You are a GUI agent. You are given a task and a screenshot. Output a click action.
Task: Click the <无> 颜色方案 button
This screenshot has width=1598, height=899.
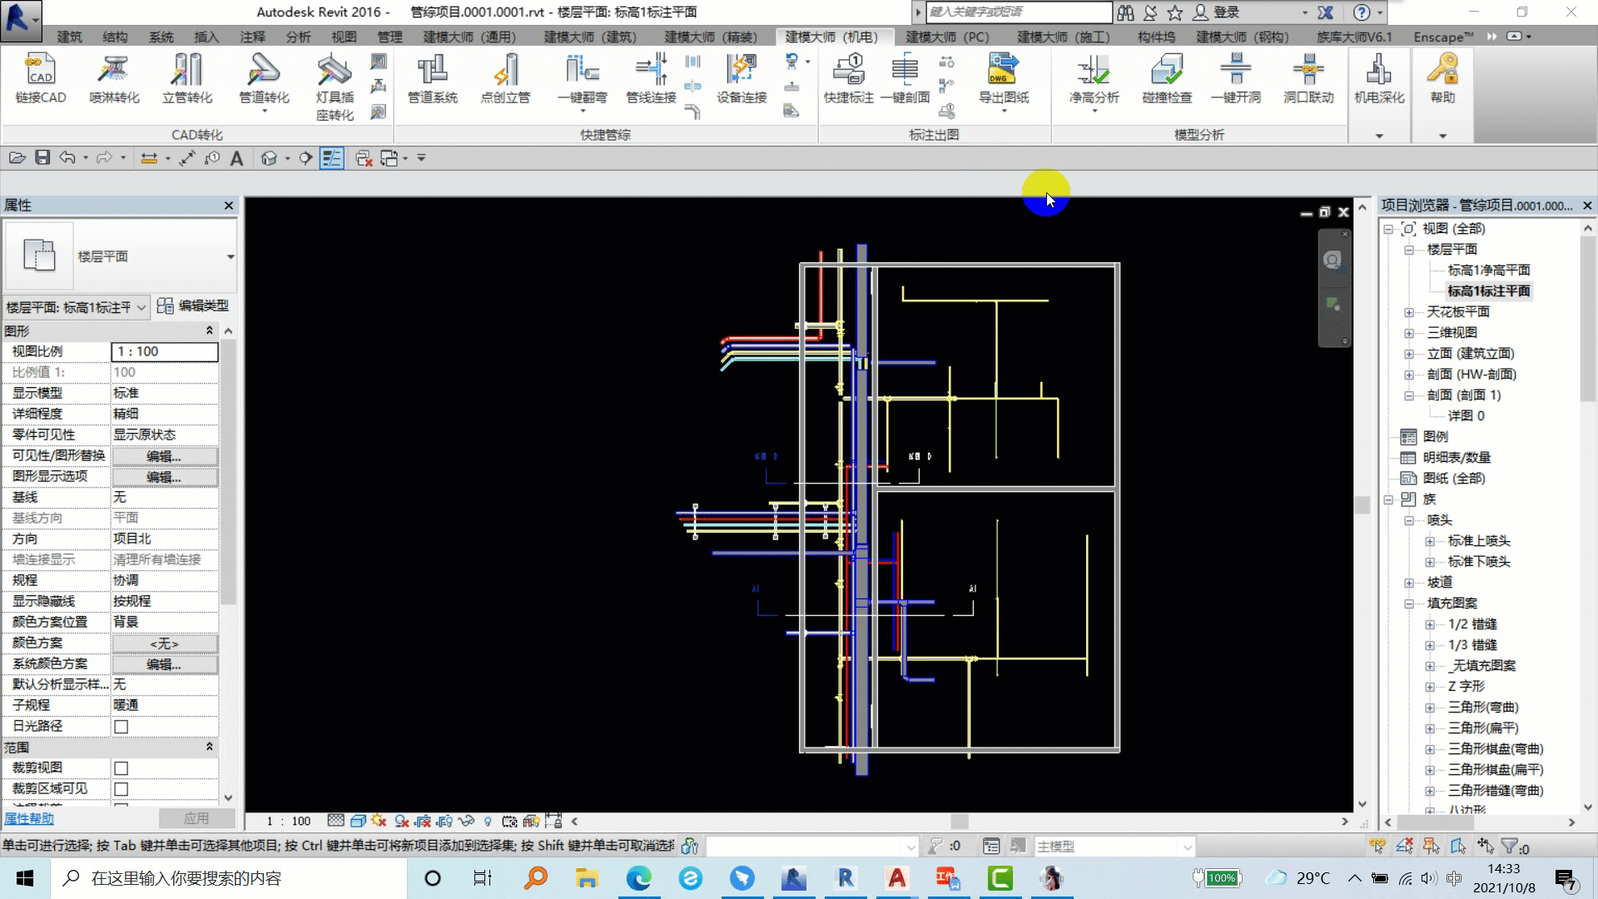(x=164, y=643)
